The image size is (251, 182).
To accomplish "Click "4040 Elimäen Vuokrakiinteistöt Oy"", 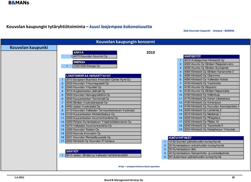I will [x=103, y=103].
